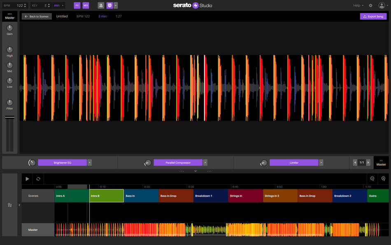Click the Export Song button
391x245 pixels.
pyautogui.click(x=373, y=16)
